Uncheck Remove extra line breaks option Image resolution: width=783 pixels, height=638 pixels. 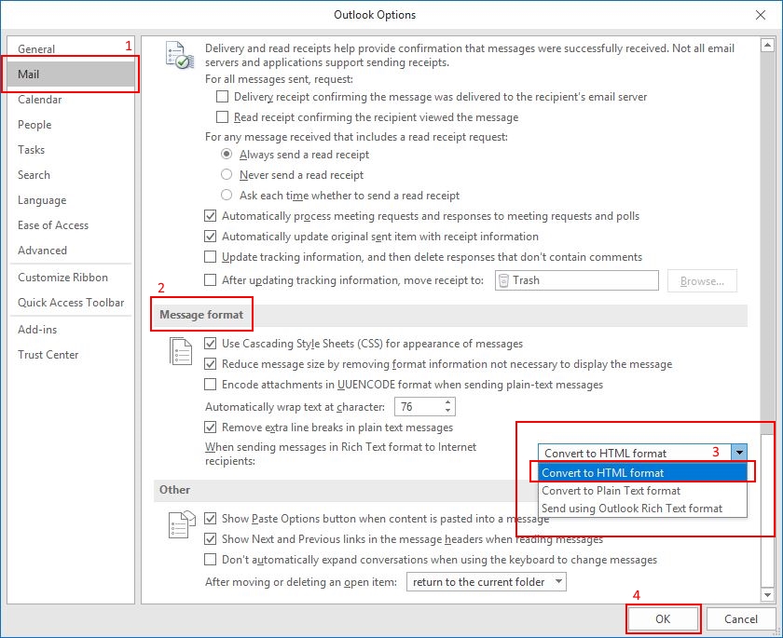(211, 427)
